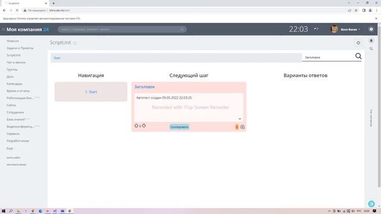The image size is (381, 214).
Task: Go back in browser history
Action: point(4,10)
